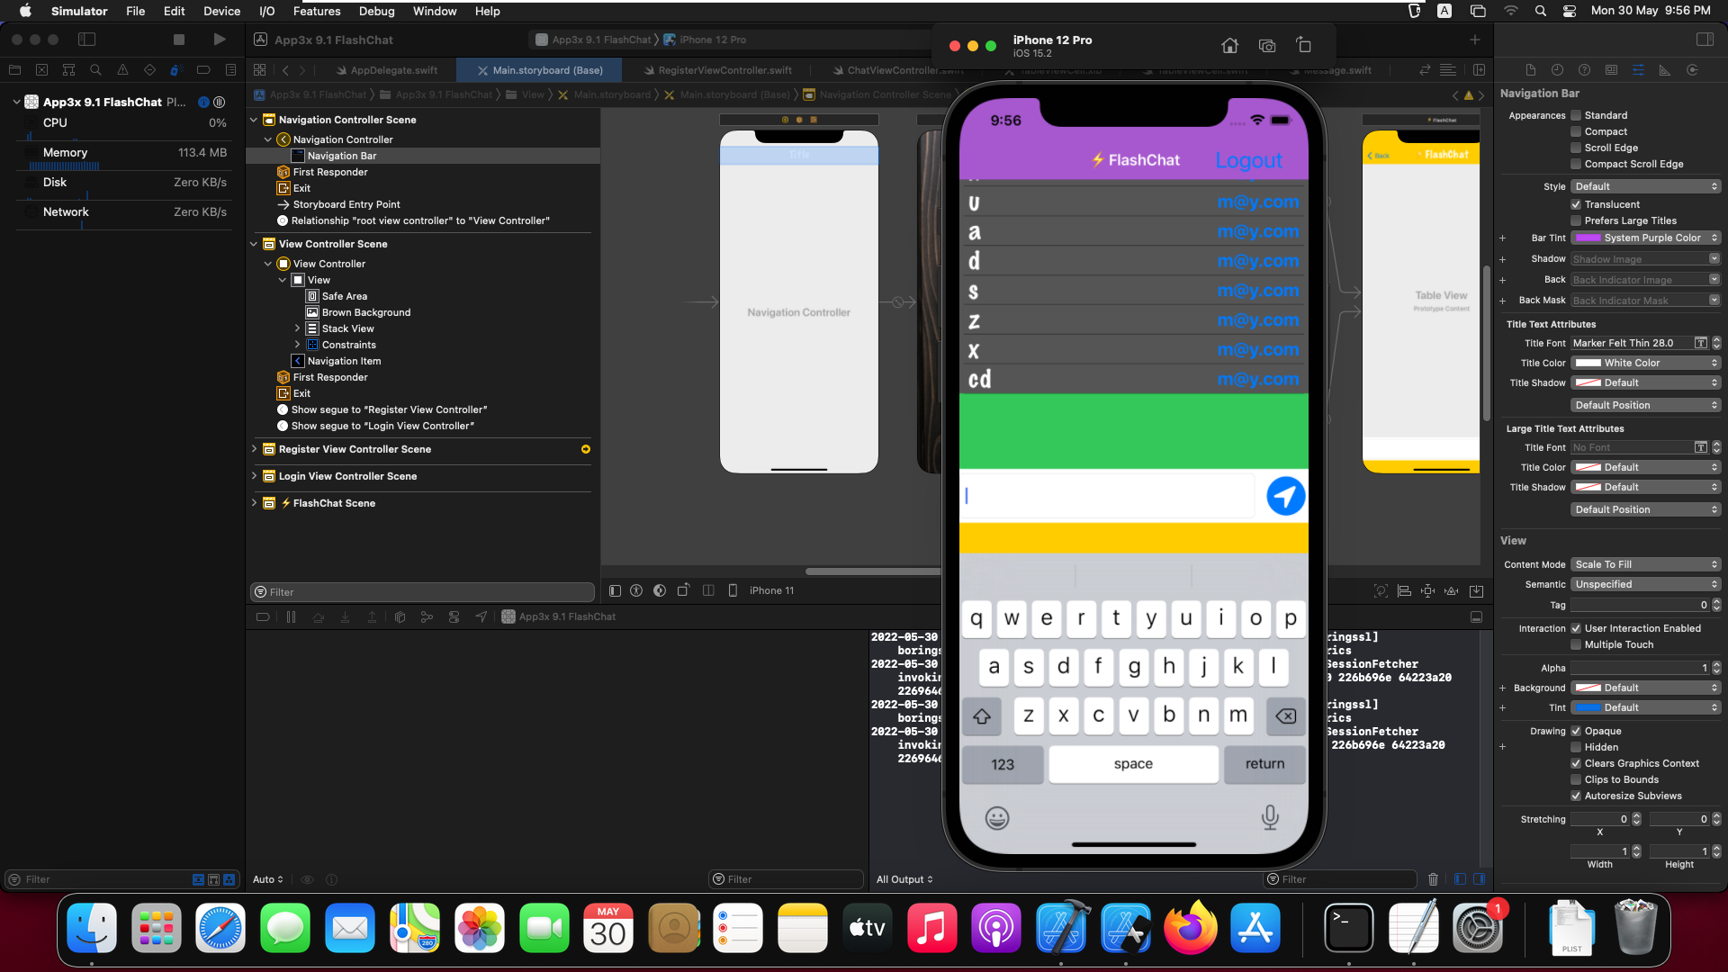Screen dimensions: 1728x972
Task: Tap the emoji keyboard icon
Action: point(996,818)
